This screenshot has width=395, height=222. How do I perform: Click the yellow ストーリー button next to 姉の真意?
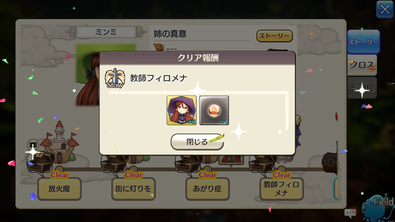point(274,36)
